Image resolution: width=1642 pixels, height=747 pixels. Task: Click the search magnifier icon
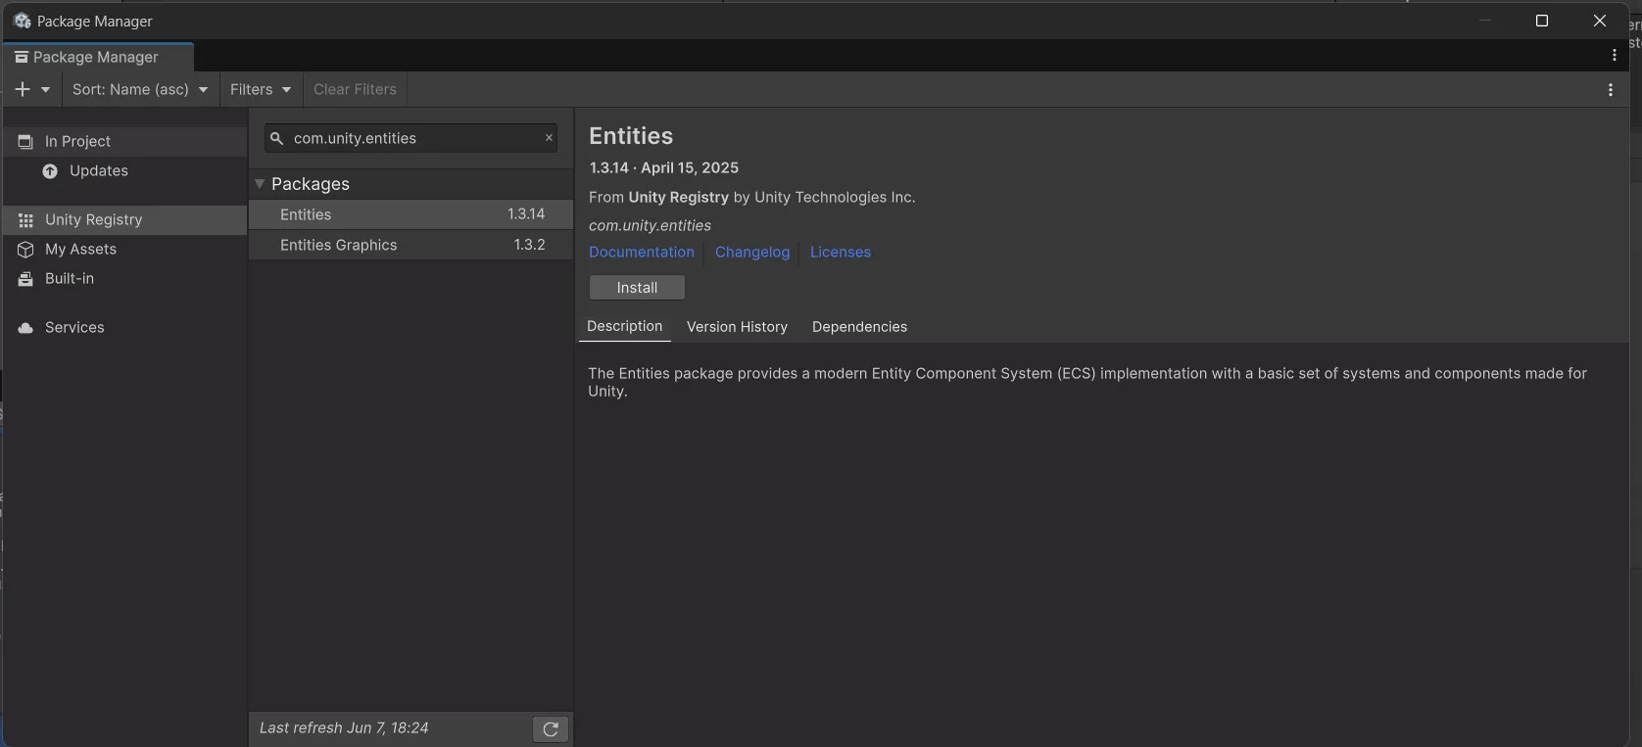coord(276,139)
